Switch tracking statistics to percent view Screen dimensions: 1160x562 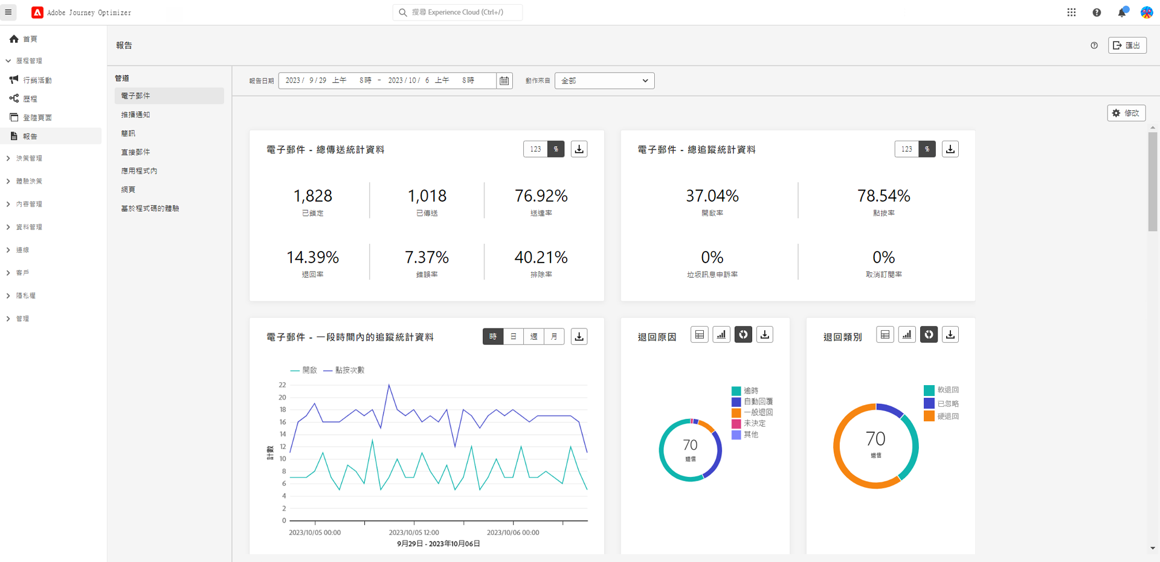pos(927,149)
